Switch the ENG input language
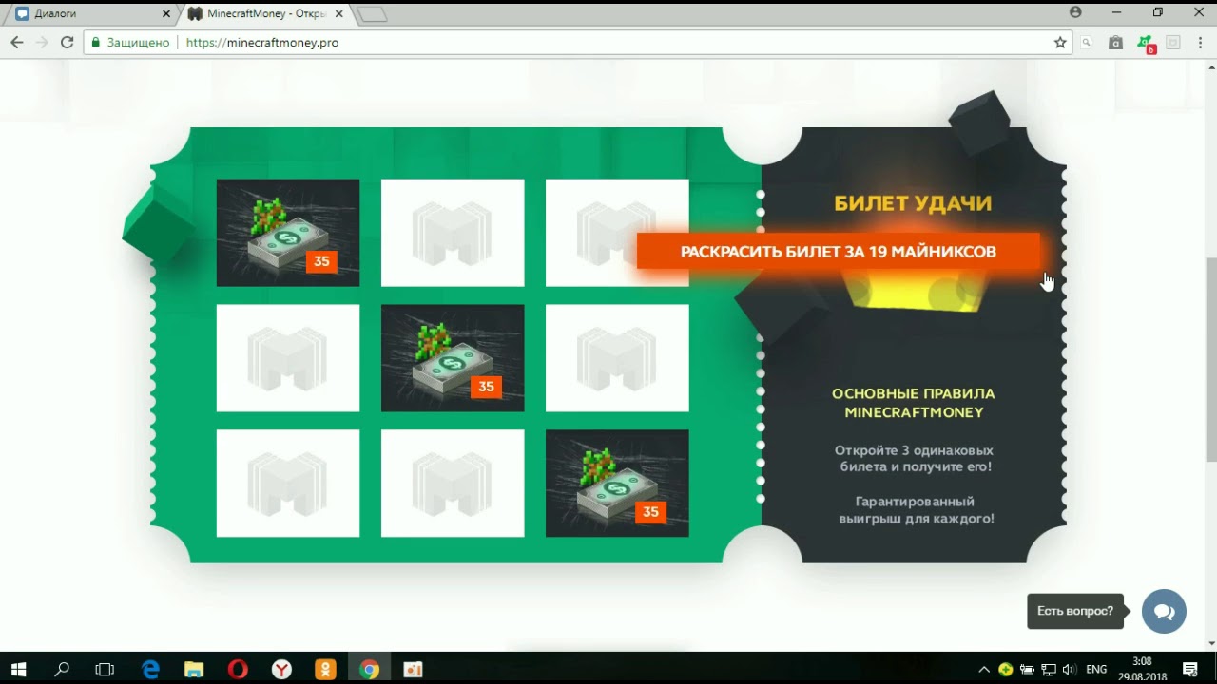Screen dimensions: 1217x684 coord(1096,669)
